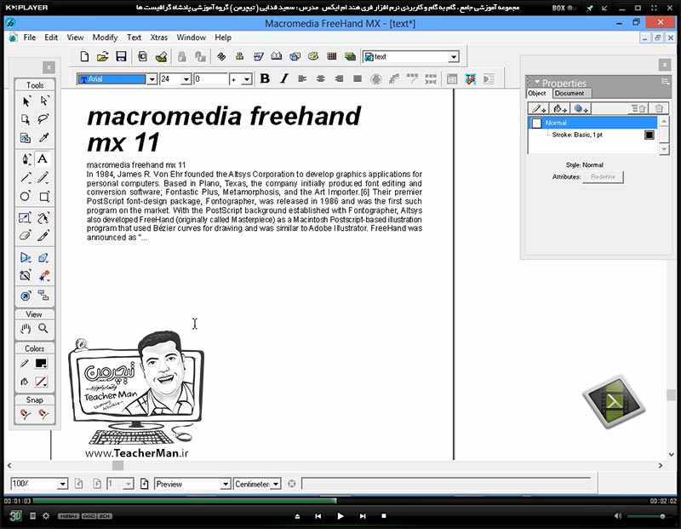Click the Lock object icon
The width and height of the screenshot is (681, 529).
(181, 56)
